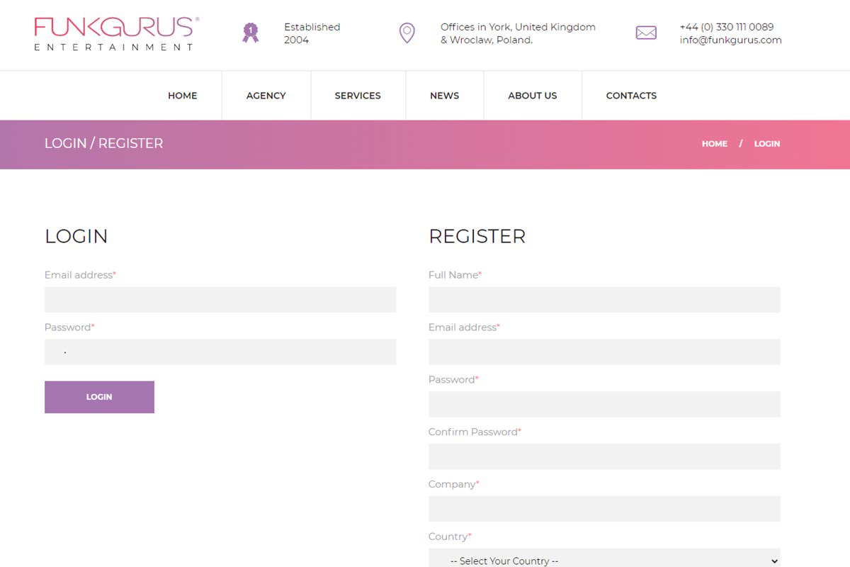Screen dimensions: 850x567
Task: Click the Company input field
Action: coord(603,509)
